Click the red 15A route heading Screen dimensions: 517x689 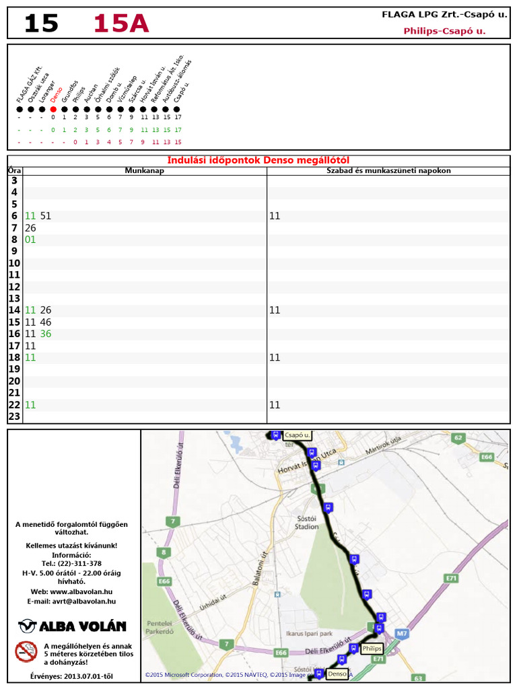coord(121,24)
